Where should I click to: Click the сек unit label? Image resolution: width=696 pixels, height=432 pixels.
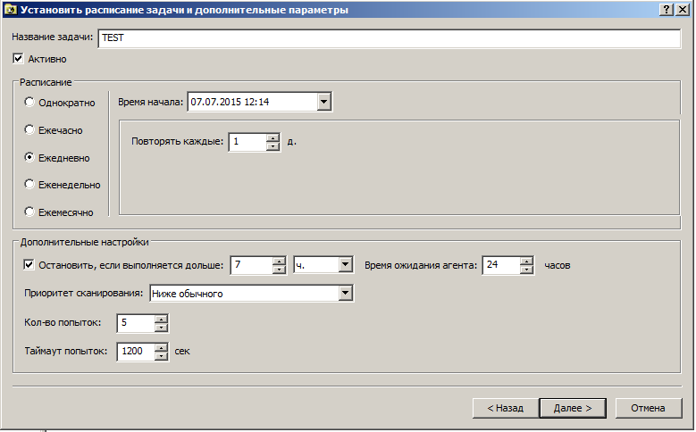[x=182, y=352]
